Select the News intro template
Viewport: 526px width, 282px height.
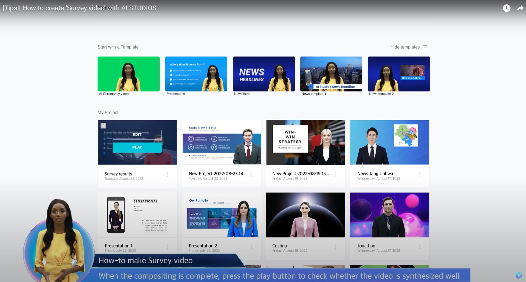[264, 74]
